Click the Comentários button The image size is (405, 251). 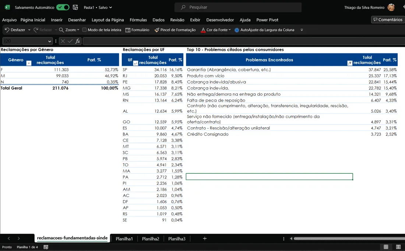(x=388, y=20)
